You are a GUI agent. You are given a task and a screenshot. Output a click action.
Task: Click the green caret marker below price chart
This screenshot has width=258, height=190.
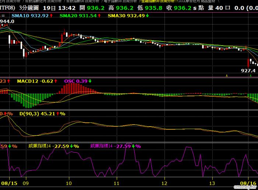pos(251,76)
